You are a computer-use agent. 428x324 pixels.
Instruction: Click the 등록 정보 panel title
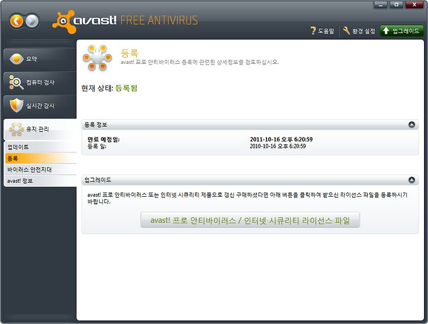click(x=95, y=125)
